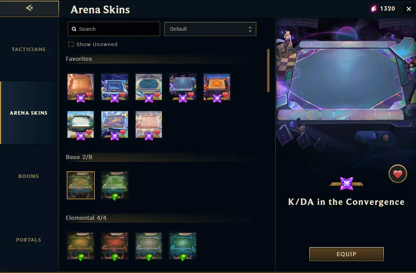Click the Equip button
Screen dimensions: 416x273
coord(346,254)
